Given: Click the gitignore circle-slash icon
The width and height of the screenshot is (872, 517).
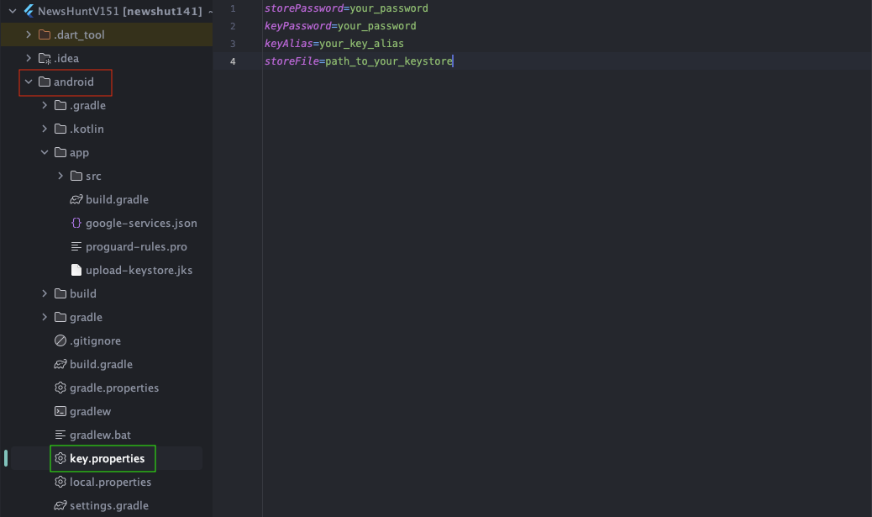Looking at the screenshot, I should 60,341.
